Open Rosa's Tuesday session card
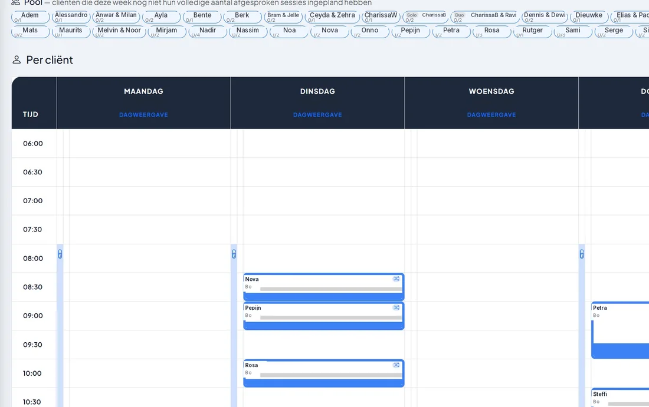649x407 pixels. click(324, 373)
